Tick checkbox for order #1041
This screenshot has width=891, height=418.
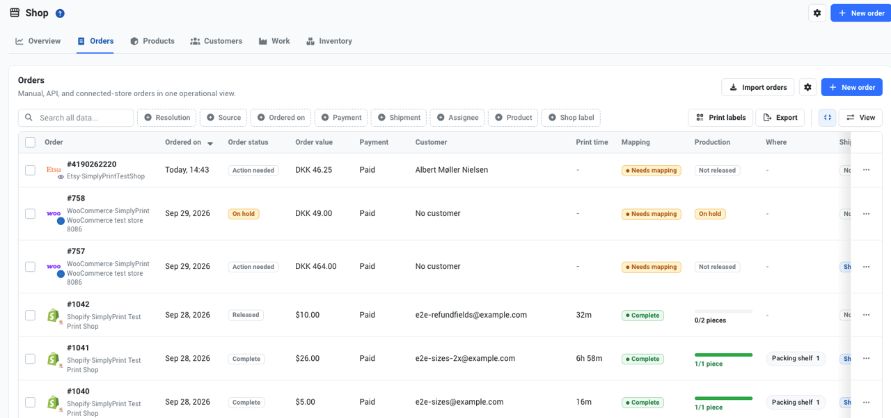pyautogui.click(x=30, y=359)
